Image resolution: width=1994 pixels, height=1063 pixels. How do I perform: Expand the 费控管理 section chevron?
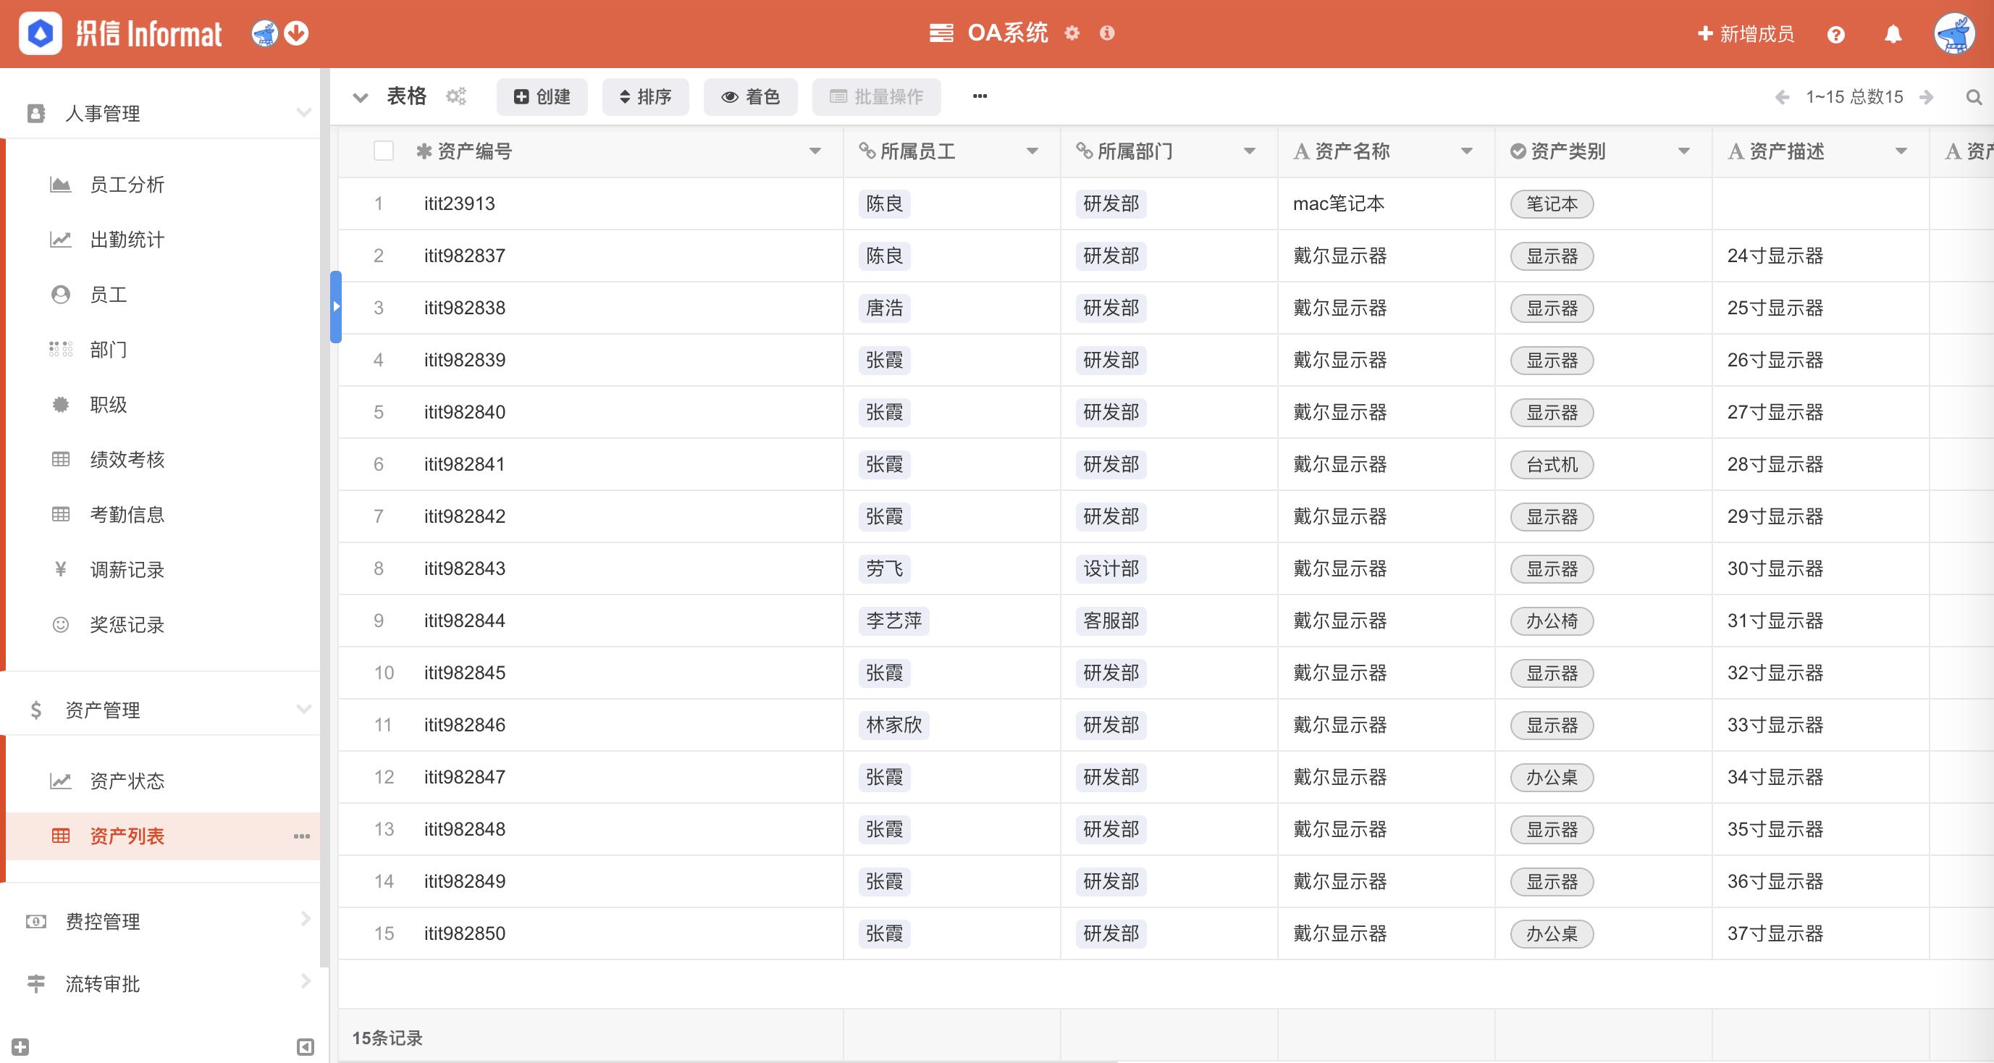pos(304,920)
